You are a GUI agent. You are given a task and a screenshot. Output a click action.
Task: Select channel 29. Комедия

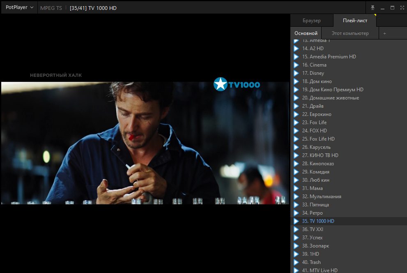(349, 172)
